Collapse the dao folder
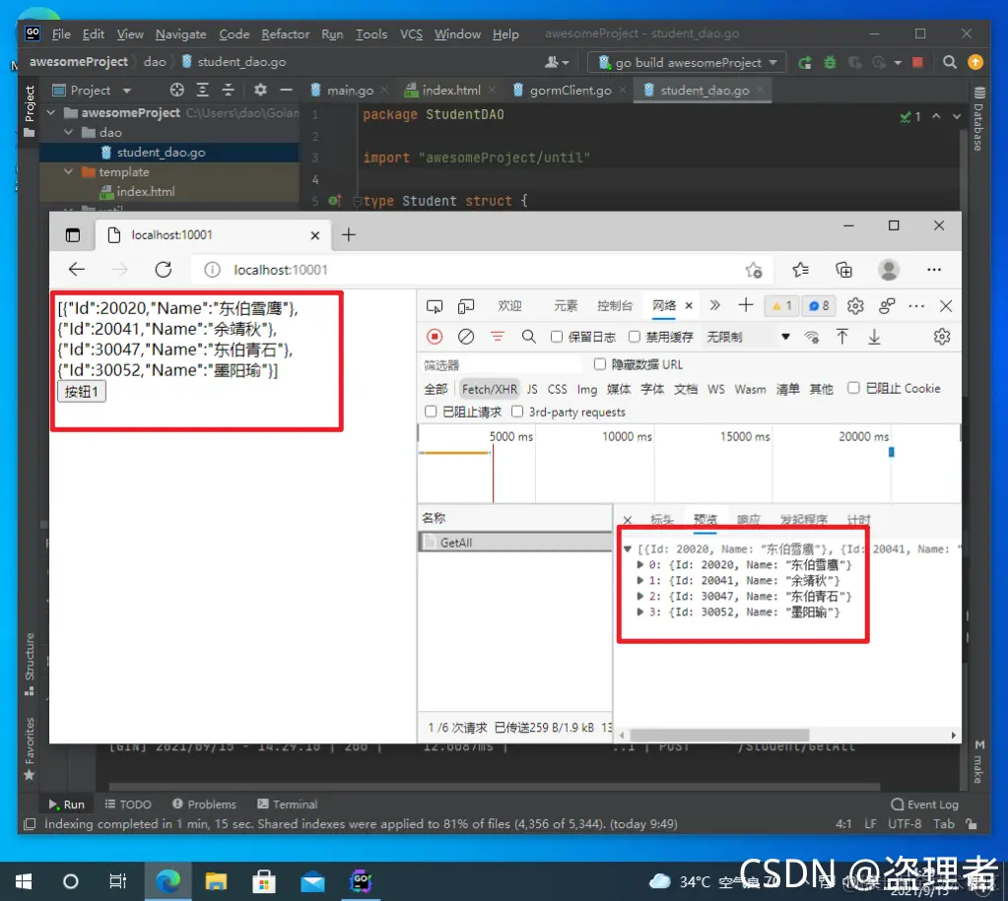Screen dimensions: 1008x901 (x=69, y=132)
